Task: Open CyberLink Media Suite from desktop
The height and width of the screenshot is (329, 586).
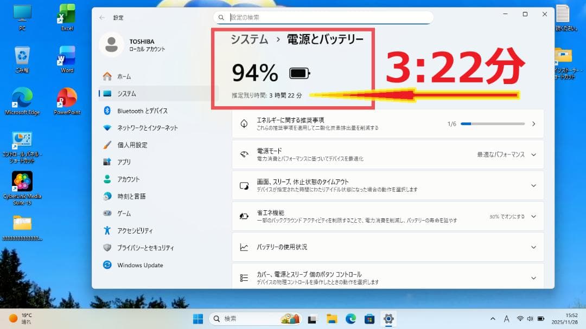Action: (x=22, y=182)
